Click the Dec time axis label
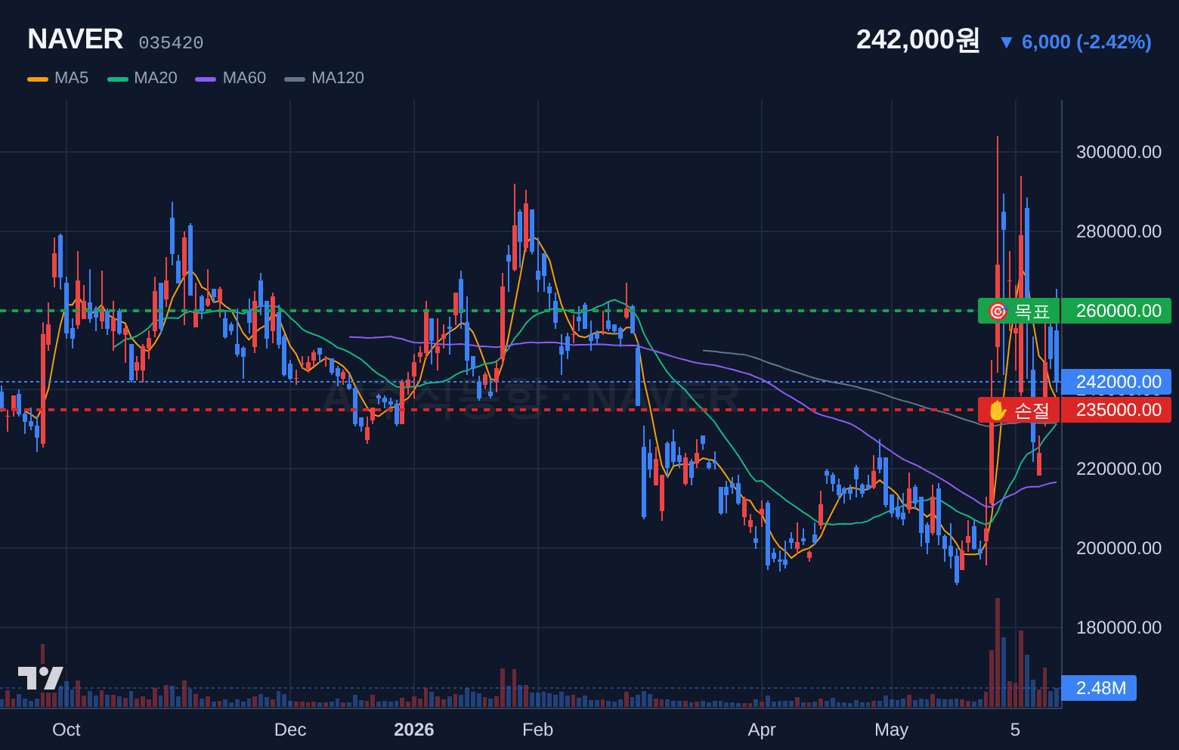The width and height of the screenshot is (1179, 750). (290, 730)
